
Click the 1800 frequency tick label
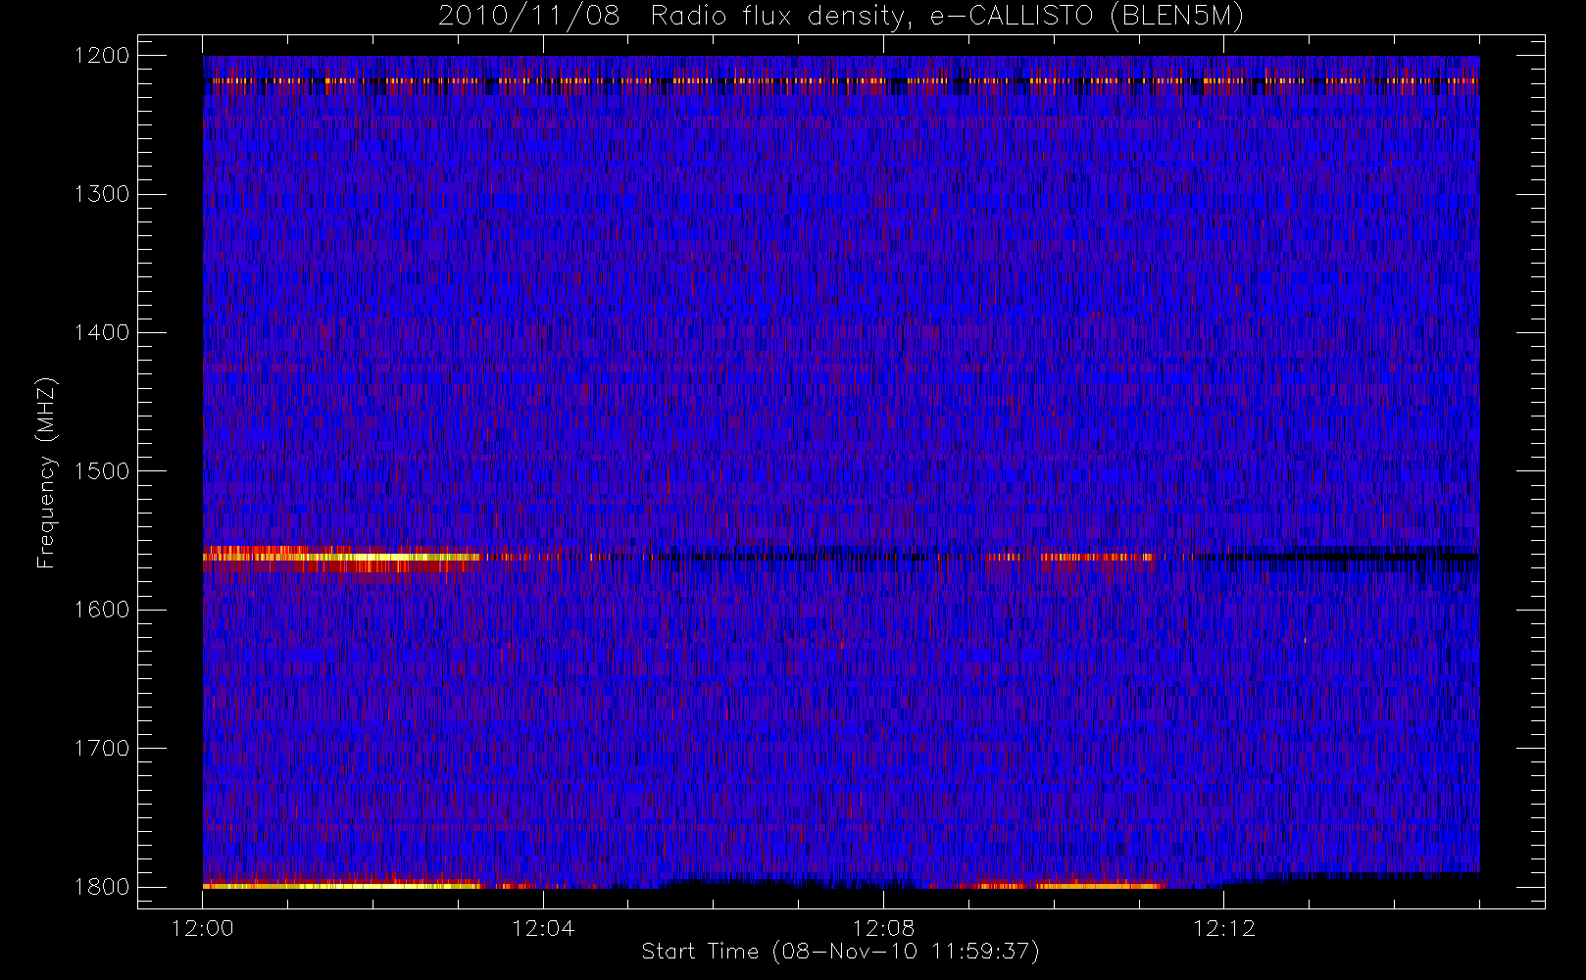pos(102,887)
